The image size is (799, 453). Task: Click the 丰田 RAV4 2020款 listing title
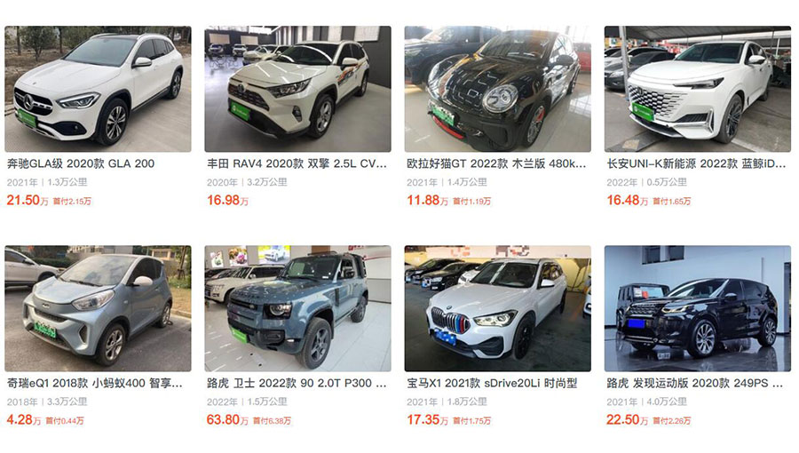[297, 163]
